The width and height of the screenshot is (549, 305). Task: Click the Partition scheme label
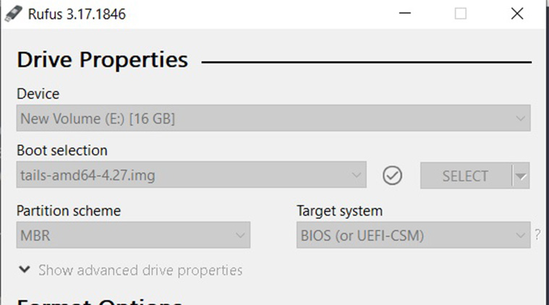68,211
